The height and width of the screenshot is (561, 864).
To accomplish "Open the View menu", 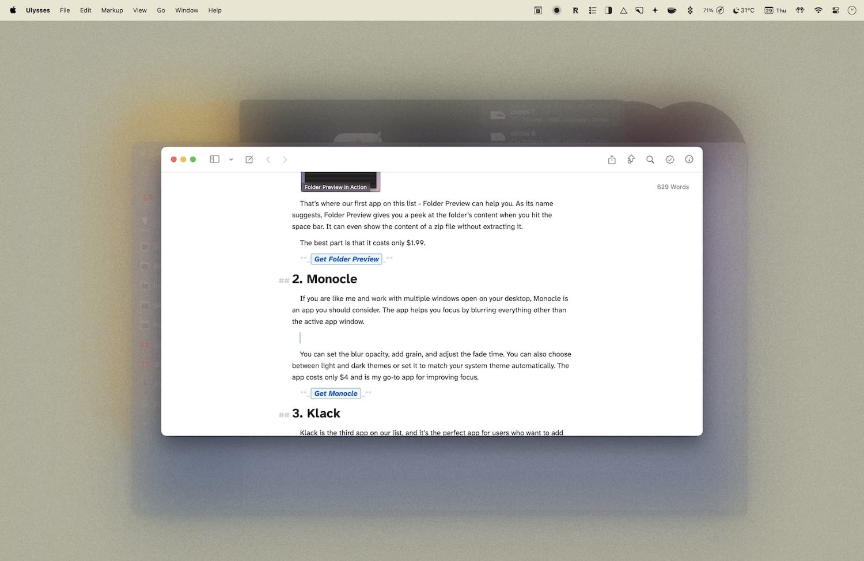I will point(140,10).
